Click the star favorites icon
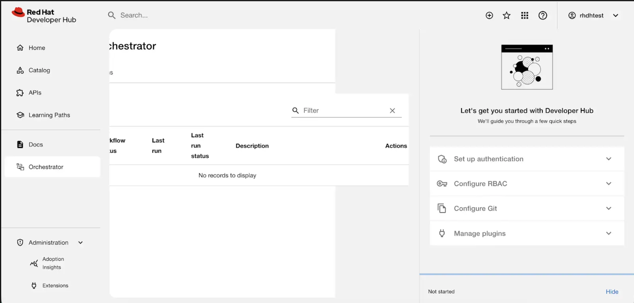The height and width of the screenshot is (303, 634). pos(507,15)
